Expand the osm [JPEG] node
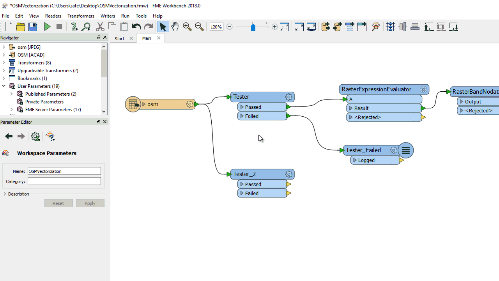Viewport: 499px width, 281px height. [x=4, y=47]
